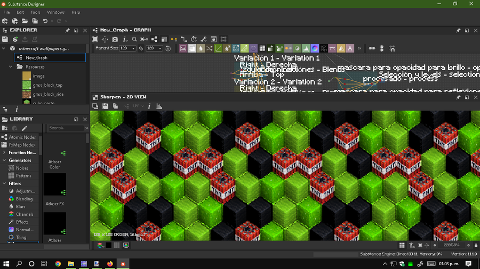Open the Blending filters category

click(x=24, y=199)
